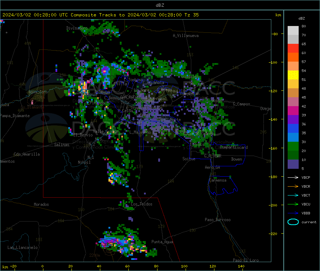Select the 65 dBZ red color swatch
The image size is (320, 271).
pos(293,48)
